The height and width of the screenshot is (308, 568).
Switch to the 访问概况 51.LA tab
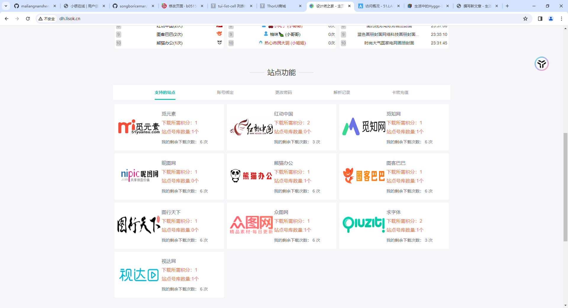pos(379,6)
